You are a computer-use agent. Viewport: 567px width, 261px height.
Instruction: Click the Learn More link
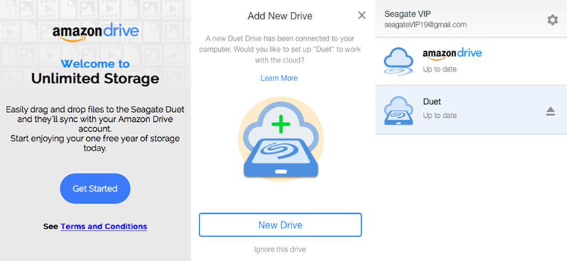point(279,78)
